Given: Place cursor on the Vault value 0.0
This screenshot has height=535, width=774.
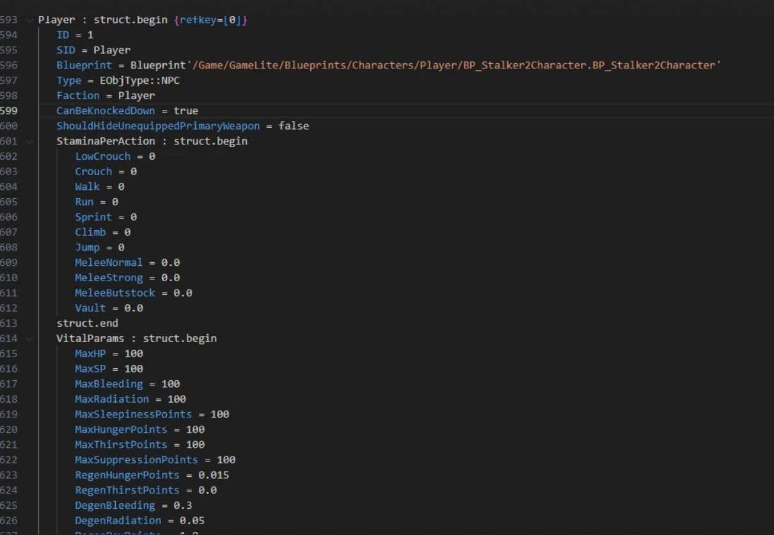Looking at the screenshot, I should [x=133, y=308].
